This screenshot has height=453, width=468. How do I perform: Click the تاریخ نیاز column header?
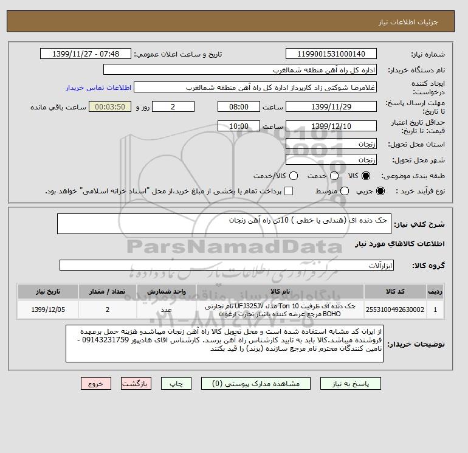tap(48, 292)
